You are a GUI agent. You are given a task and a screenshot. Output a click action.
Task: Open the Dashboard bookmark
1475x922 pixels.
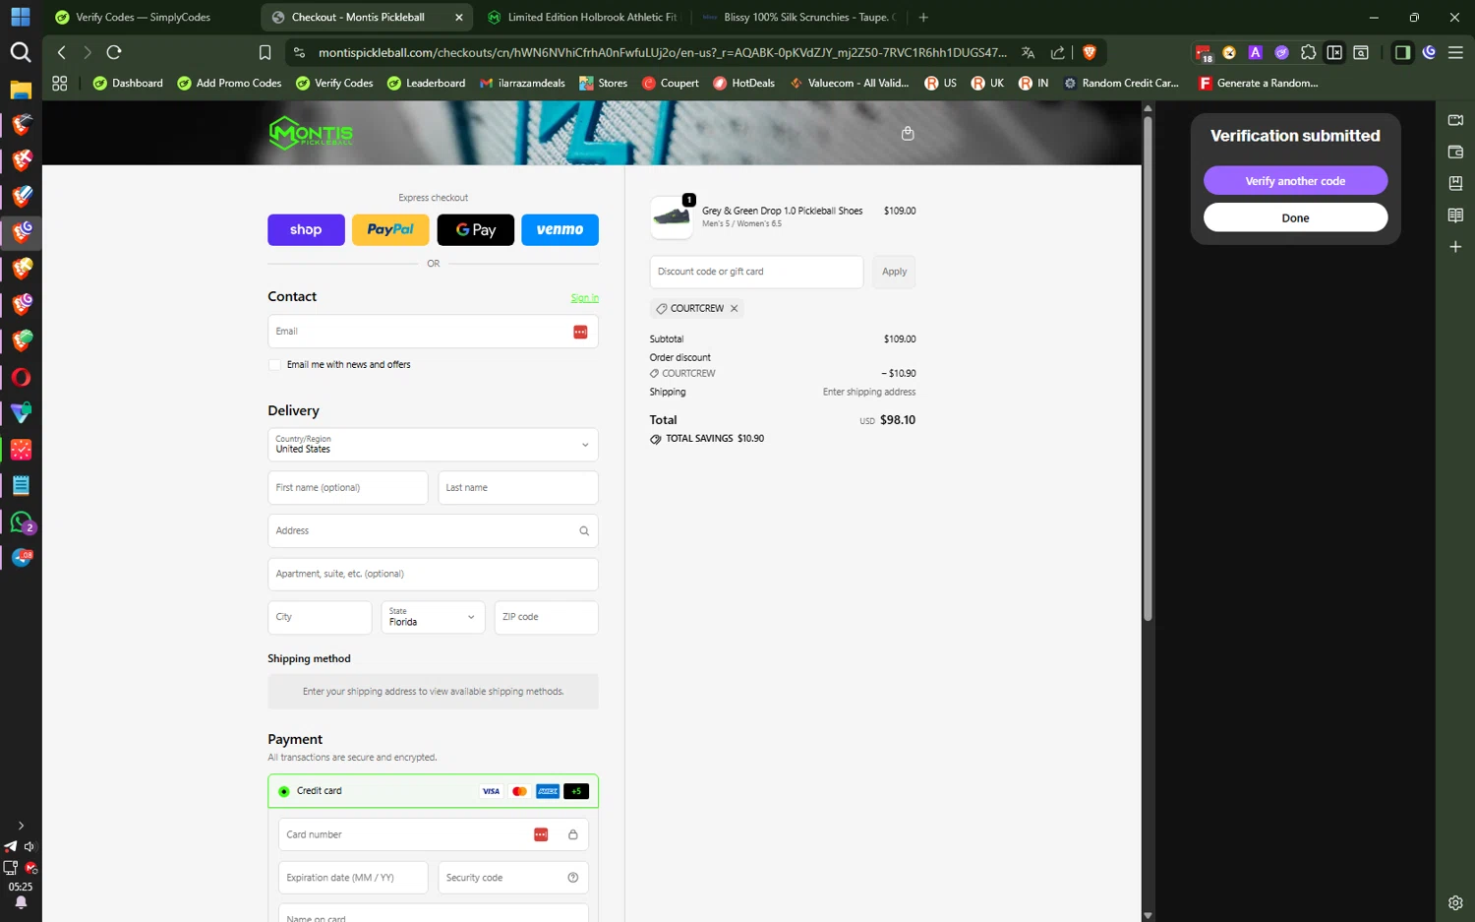coord(128,83)
